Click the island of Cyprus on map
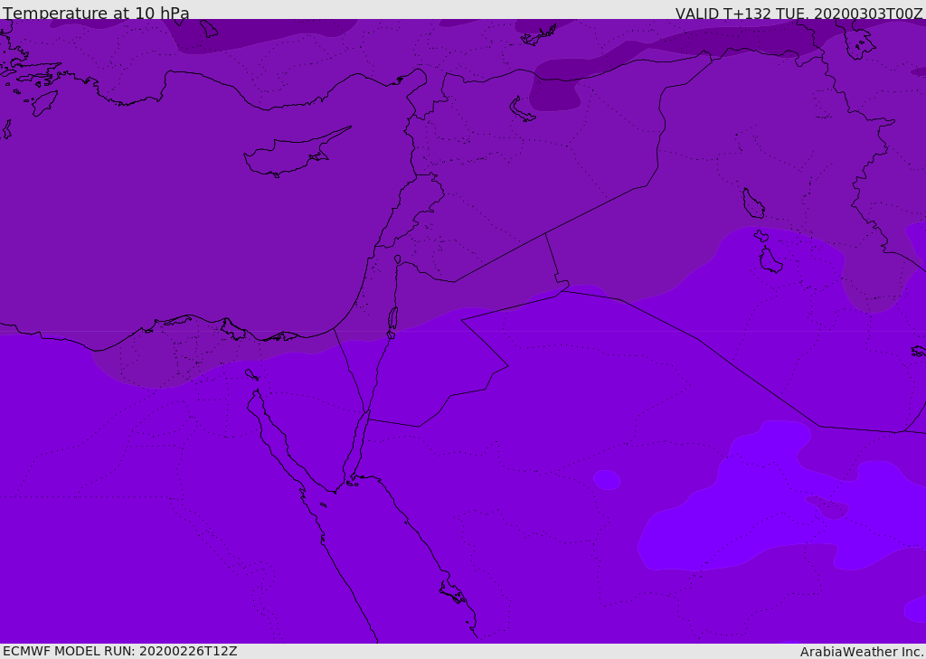926x659 pixels. point(296,153)
